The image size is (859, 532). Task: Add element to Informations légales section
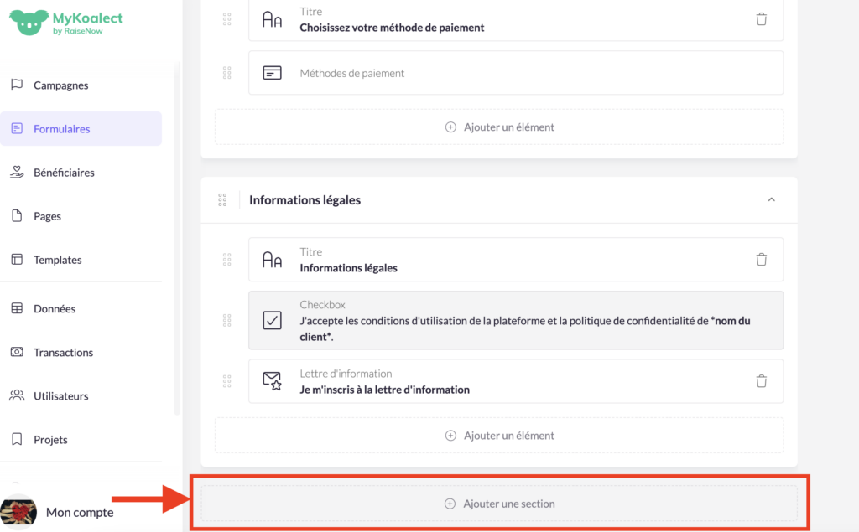pos(499,436)
